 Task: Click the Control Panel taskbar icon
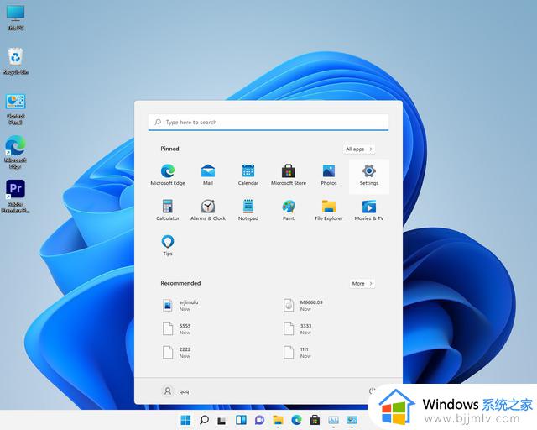[352, 420]
